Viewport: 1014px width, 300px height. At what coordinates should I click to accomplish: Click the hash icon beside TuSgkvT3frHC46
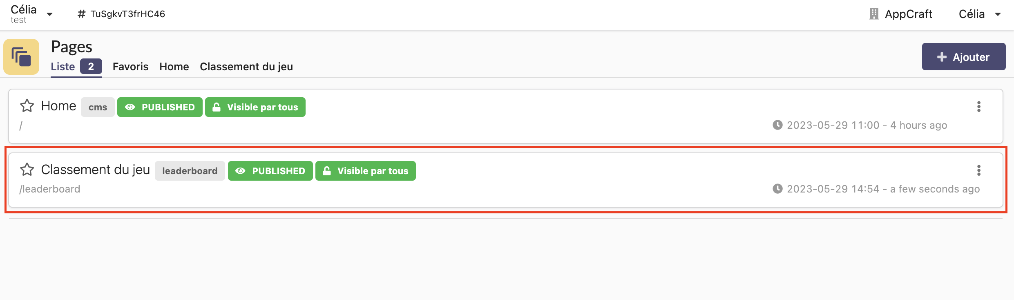81,14
